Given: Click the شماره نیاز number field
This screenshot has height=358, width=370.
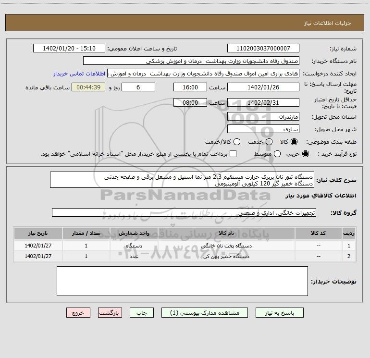Looking at the screenshot, I should click(x=263, y=49).
